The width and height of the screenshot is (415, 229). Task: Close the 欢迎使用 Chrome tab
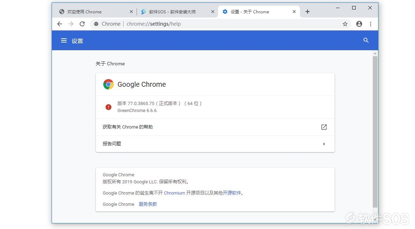coord(131,12)
